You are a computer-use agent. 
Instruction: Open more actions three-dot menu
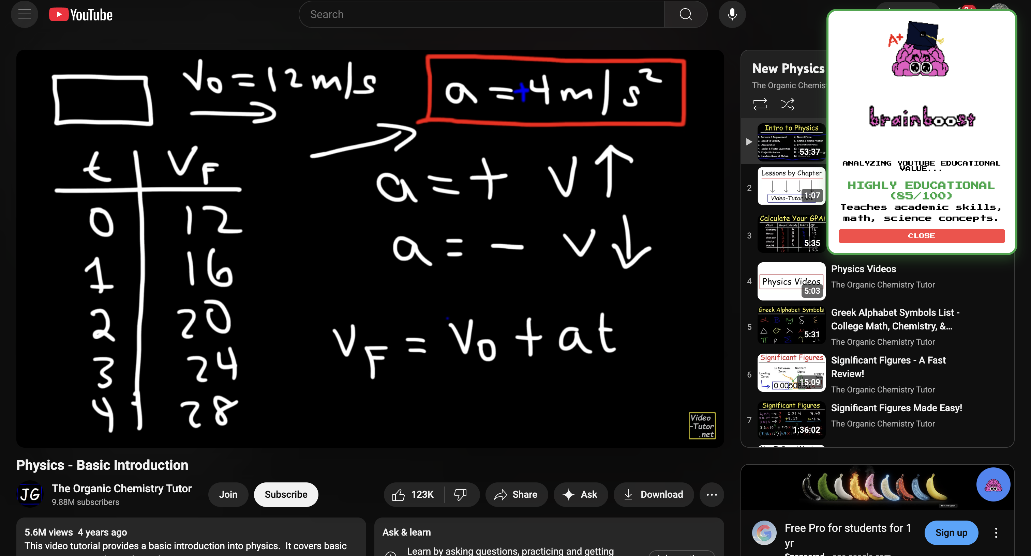712,494
